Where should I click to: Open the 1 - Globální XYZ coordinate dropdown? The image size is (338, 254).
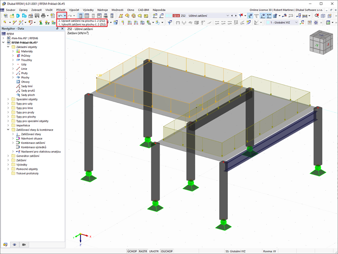(296, 22)
